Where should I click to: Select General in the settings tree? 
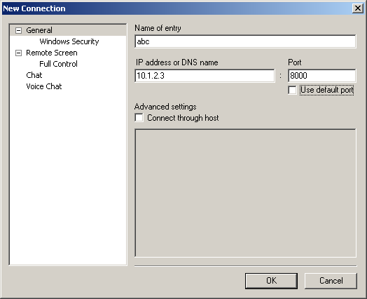coord(39,30)
